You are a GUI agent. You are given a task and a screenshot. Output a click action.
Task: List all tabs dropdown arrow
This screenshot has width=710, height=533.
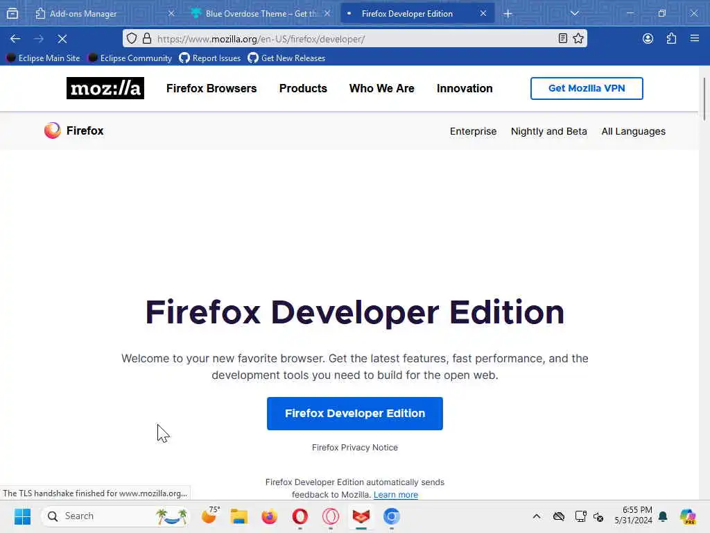pyautogui.click(x=575, y=14)
